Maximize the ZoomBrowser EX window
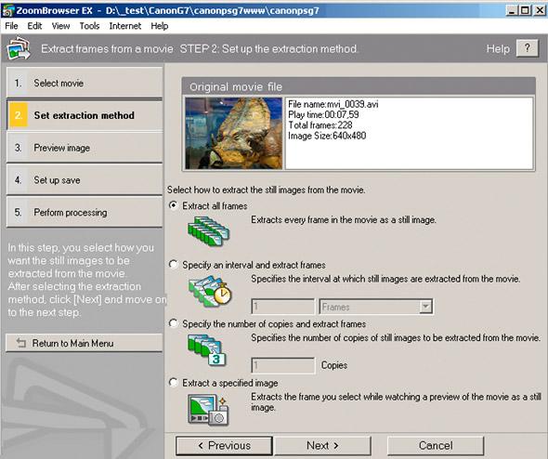548x459 pixels. point(525,10)
